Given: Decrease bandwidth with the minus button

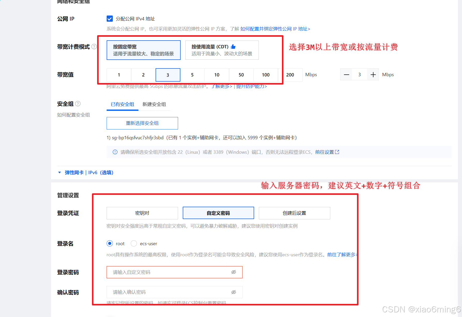Looking at the screenshot, I should [x=346, y=75].
